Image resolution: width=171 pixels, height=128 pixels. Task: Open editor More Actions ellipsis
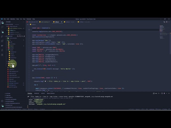coord(169,22)
